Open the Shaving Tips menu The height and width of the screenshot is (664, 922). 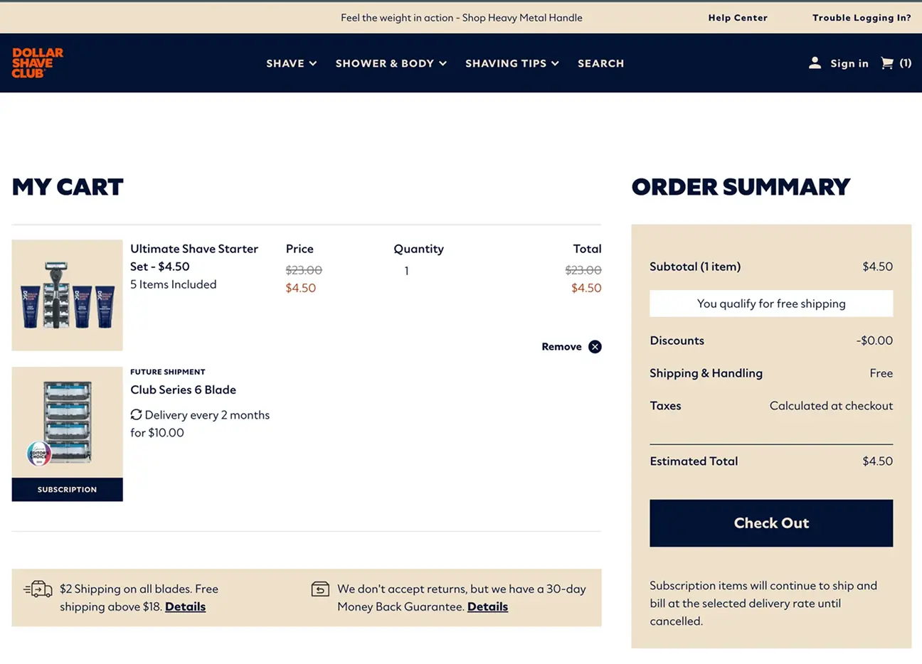click(512, 63)
